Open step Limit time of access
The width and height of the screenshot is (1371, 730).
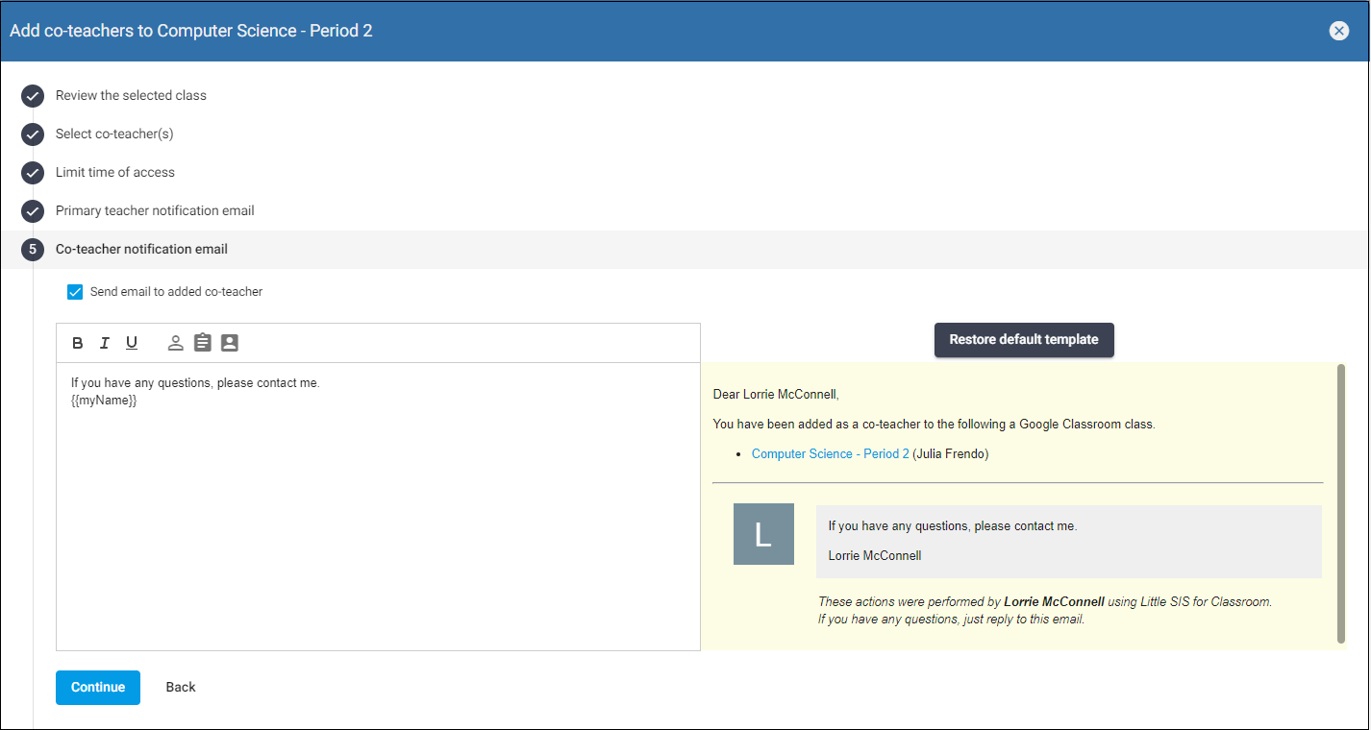115,172
